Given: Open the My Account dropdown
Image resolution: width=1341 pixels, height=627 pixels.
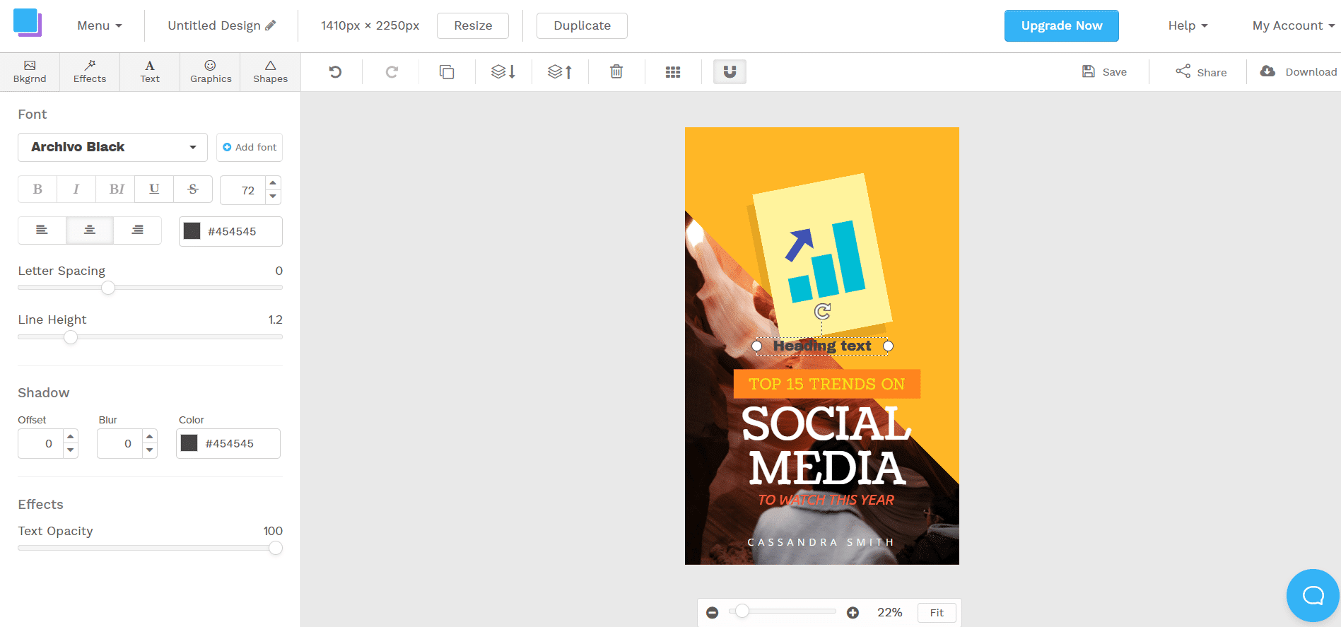Looking at the screenshot, I should coord(1293,25).
